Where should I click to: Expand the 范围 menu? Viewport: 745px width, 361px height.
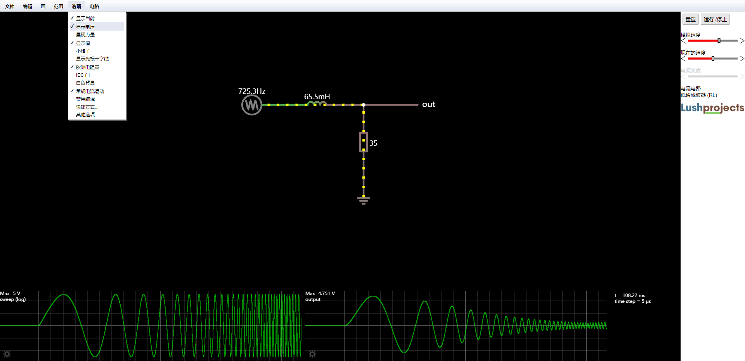point(59,6)
